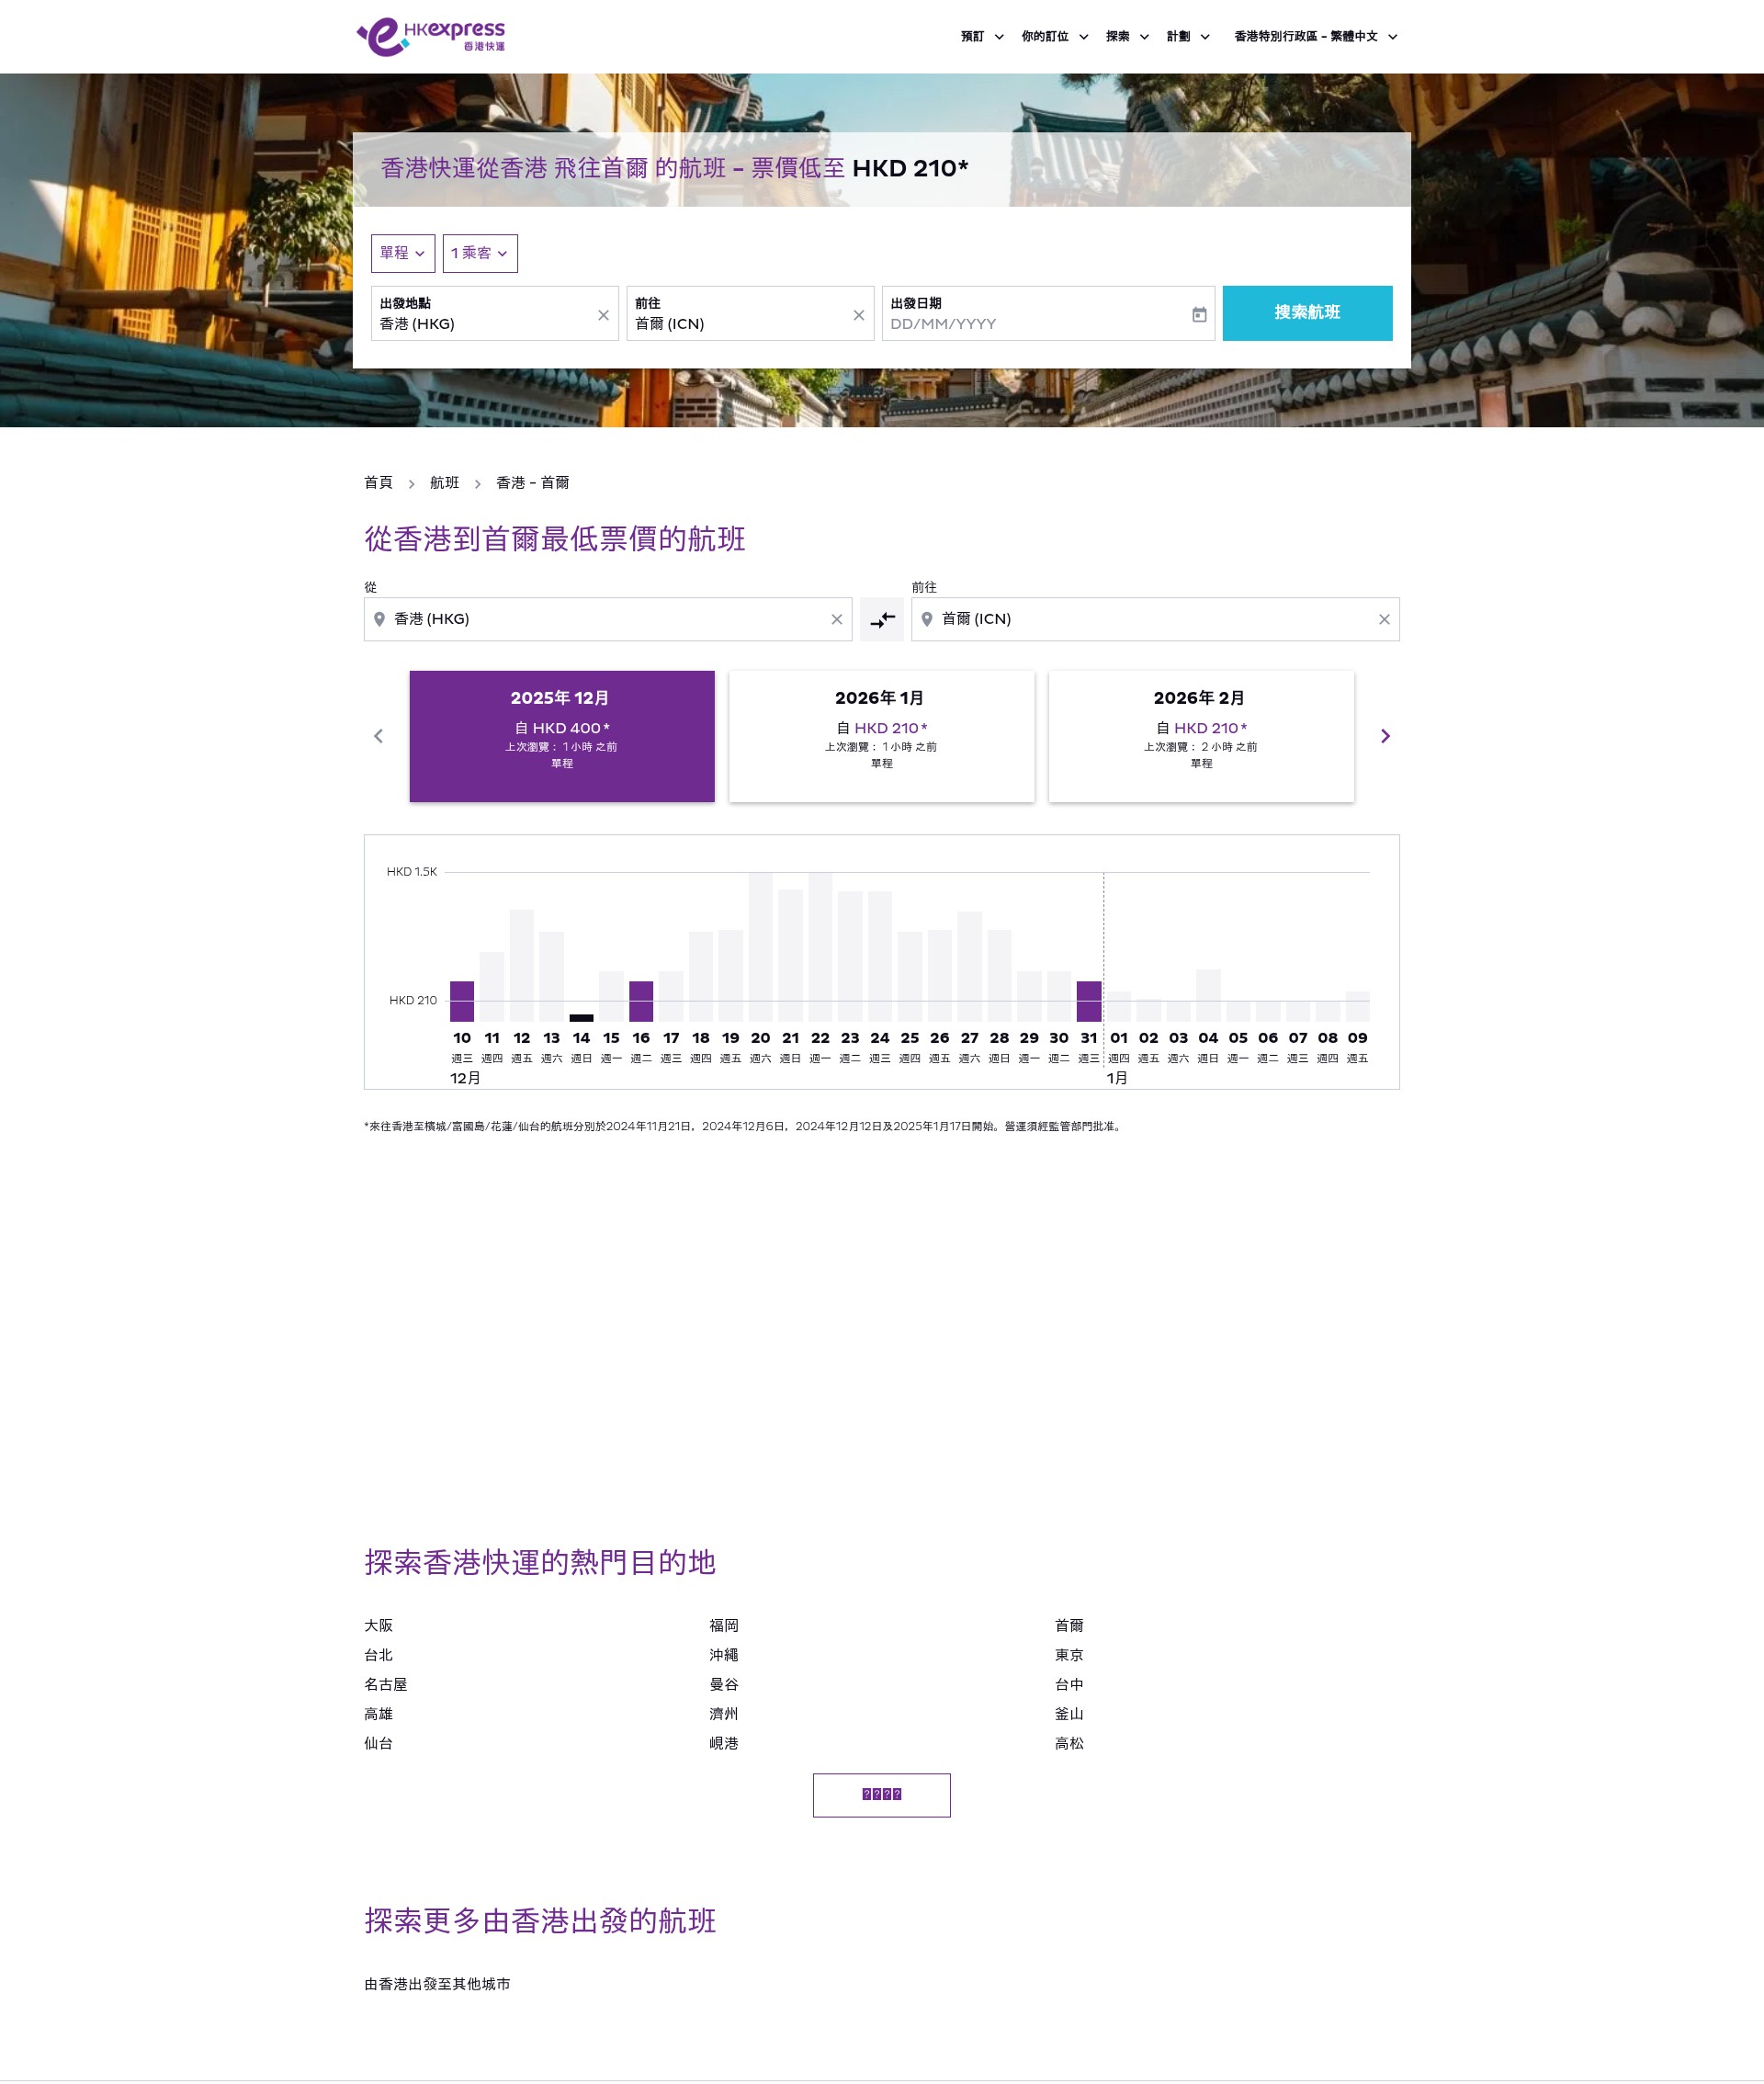Screen dimensions: 1764x2084
Task: Open the 仙台 destination link
Action: pos(378,1743)
